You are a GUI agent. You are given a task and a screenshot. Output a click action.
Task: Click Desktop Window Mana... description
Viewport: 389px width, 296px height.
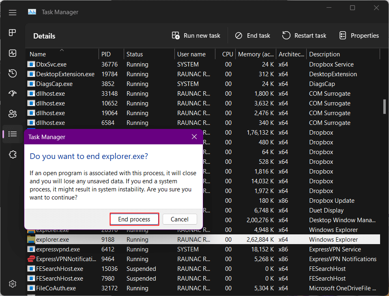[x=342, y=220]
